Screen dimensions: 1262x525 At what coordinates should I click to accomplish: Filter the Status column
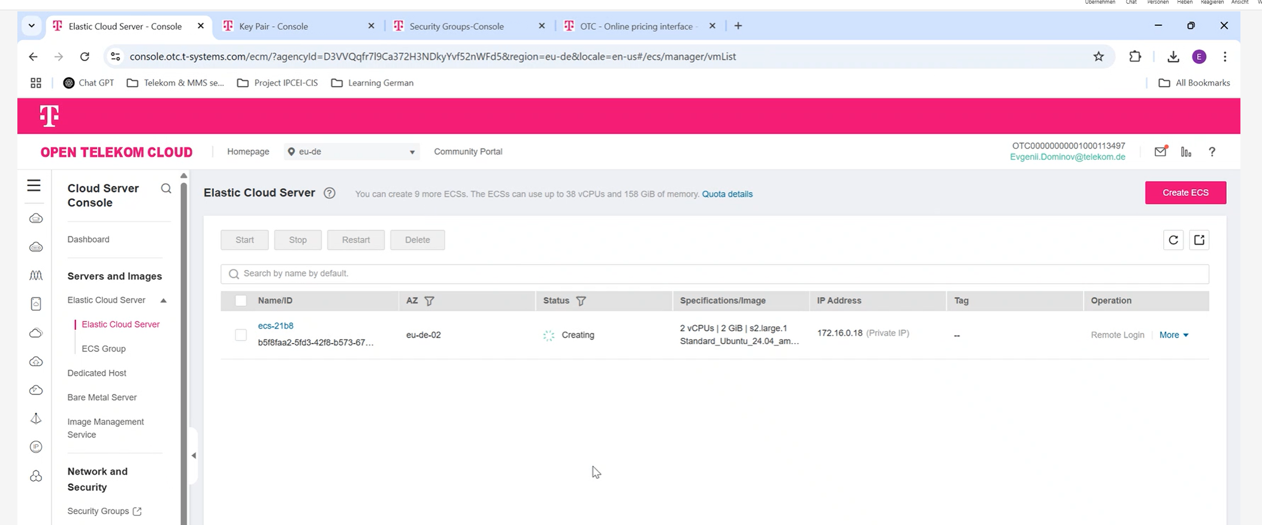click(581, 301)
